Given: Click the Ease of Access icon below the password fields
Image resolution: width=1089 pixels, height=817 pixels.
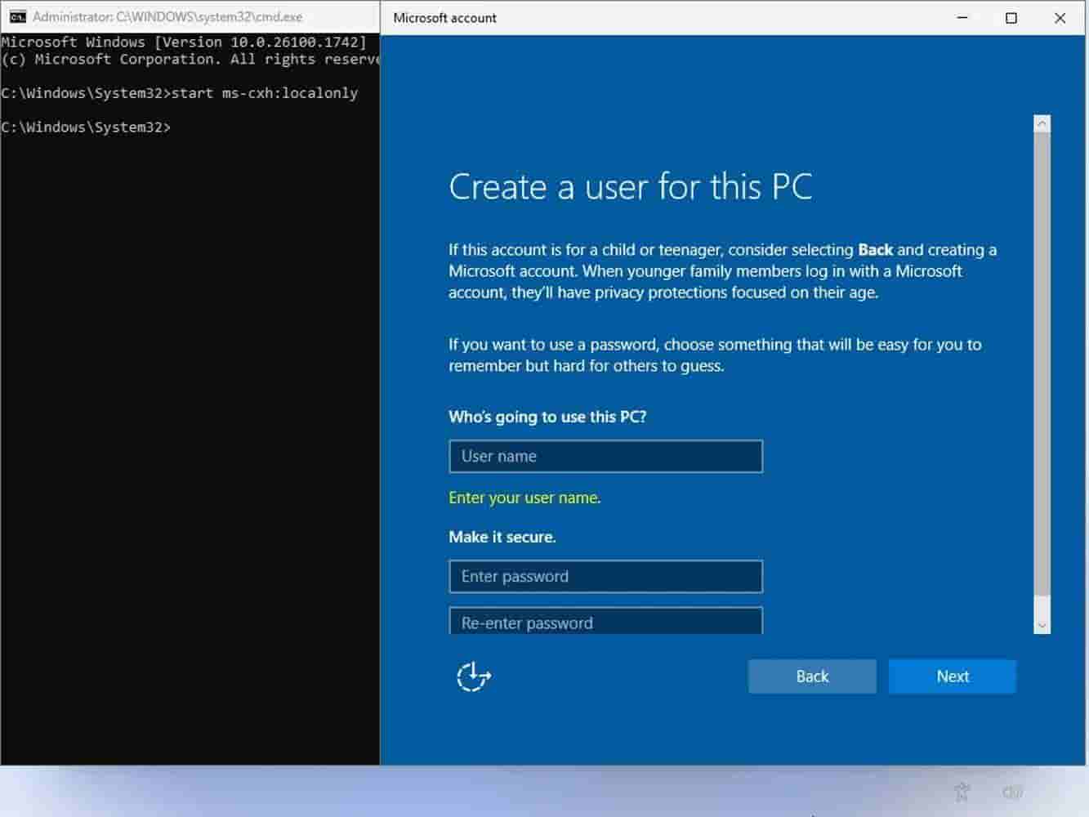Looking at the screenshot, I should tap(474, 676).
